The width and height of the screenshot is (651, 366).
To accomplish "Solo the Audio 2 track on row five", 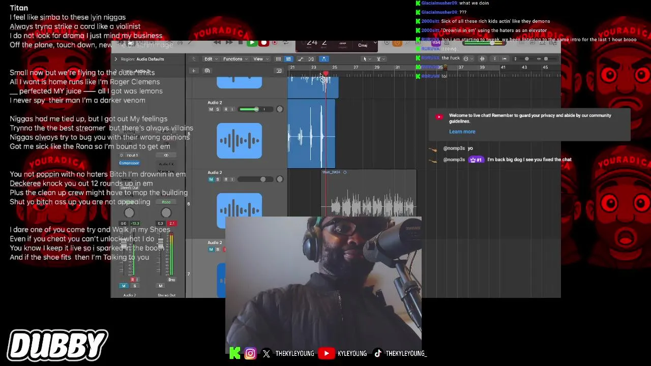I will click(218, 109).
